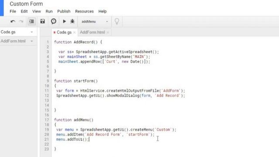Undo the last edit

[13, 21]
